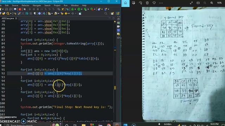Open the Edit menu in Eclipse

7,6
